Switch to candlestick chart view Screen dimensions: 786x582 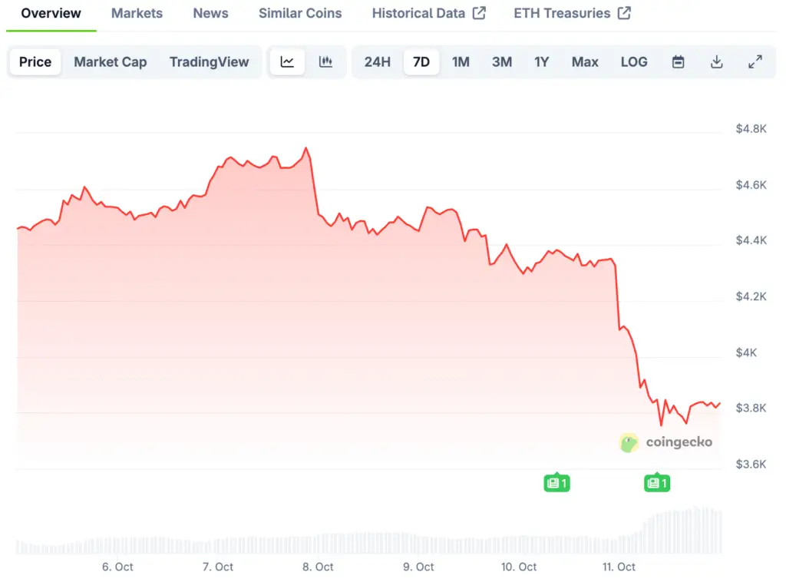(x=325, y=62)
